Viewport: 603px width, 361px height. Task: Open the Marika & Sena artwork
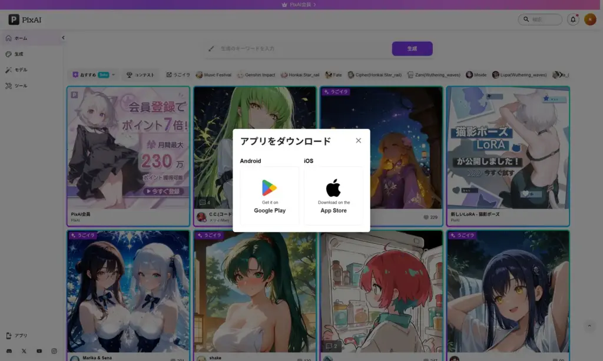click(x=128, y=292)
